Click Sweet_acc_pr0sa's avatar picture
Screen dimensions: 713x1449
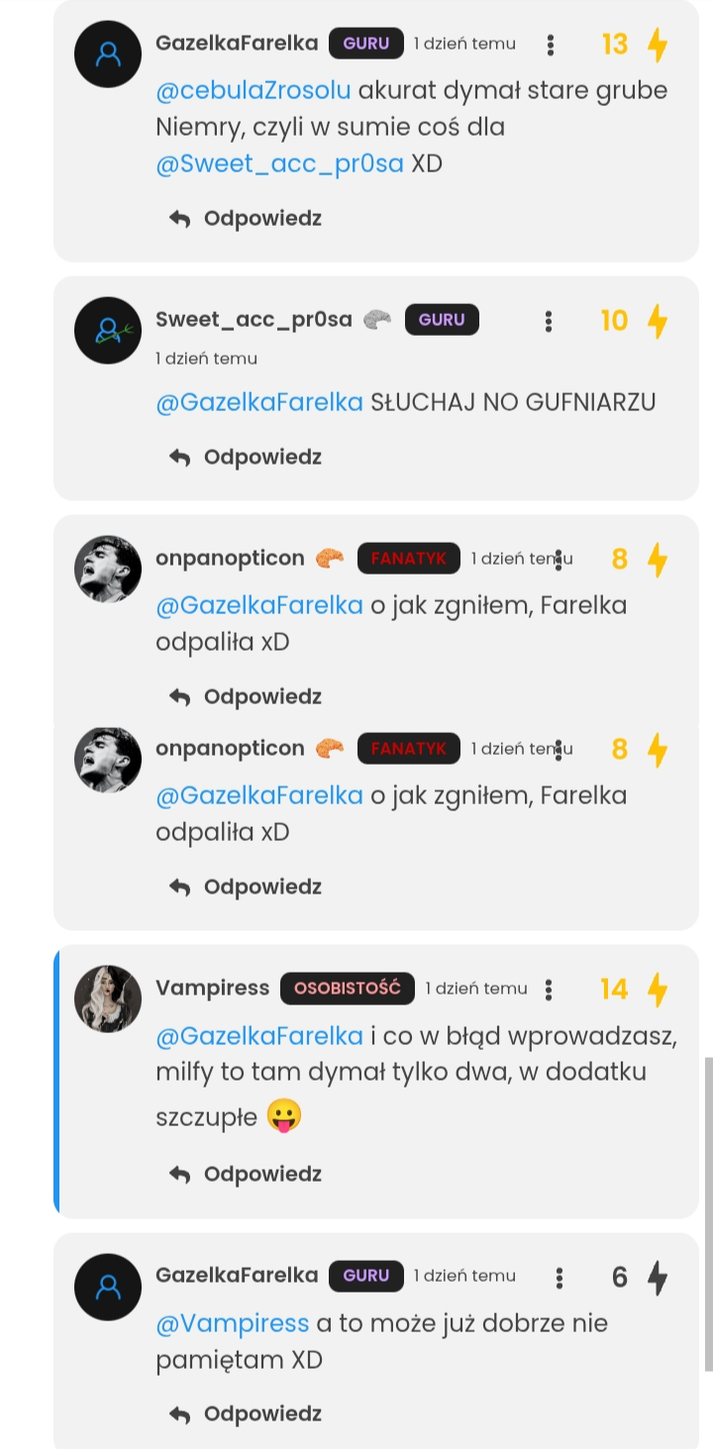click(x=108, y=330)
